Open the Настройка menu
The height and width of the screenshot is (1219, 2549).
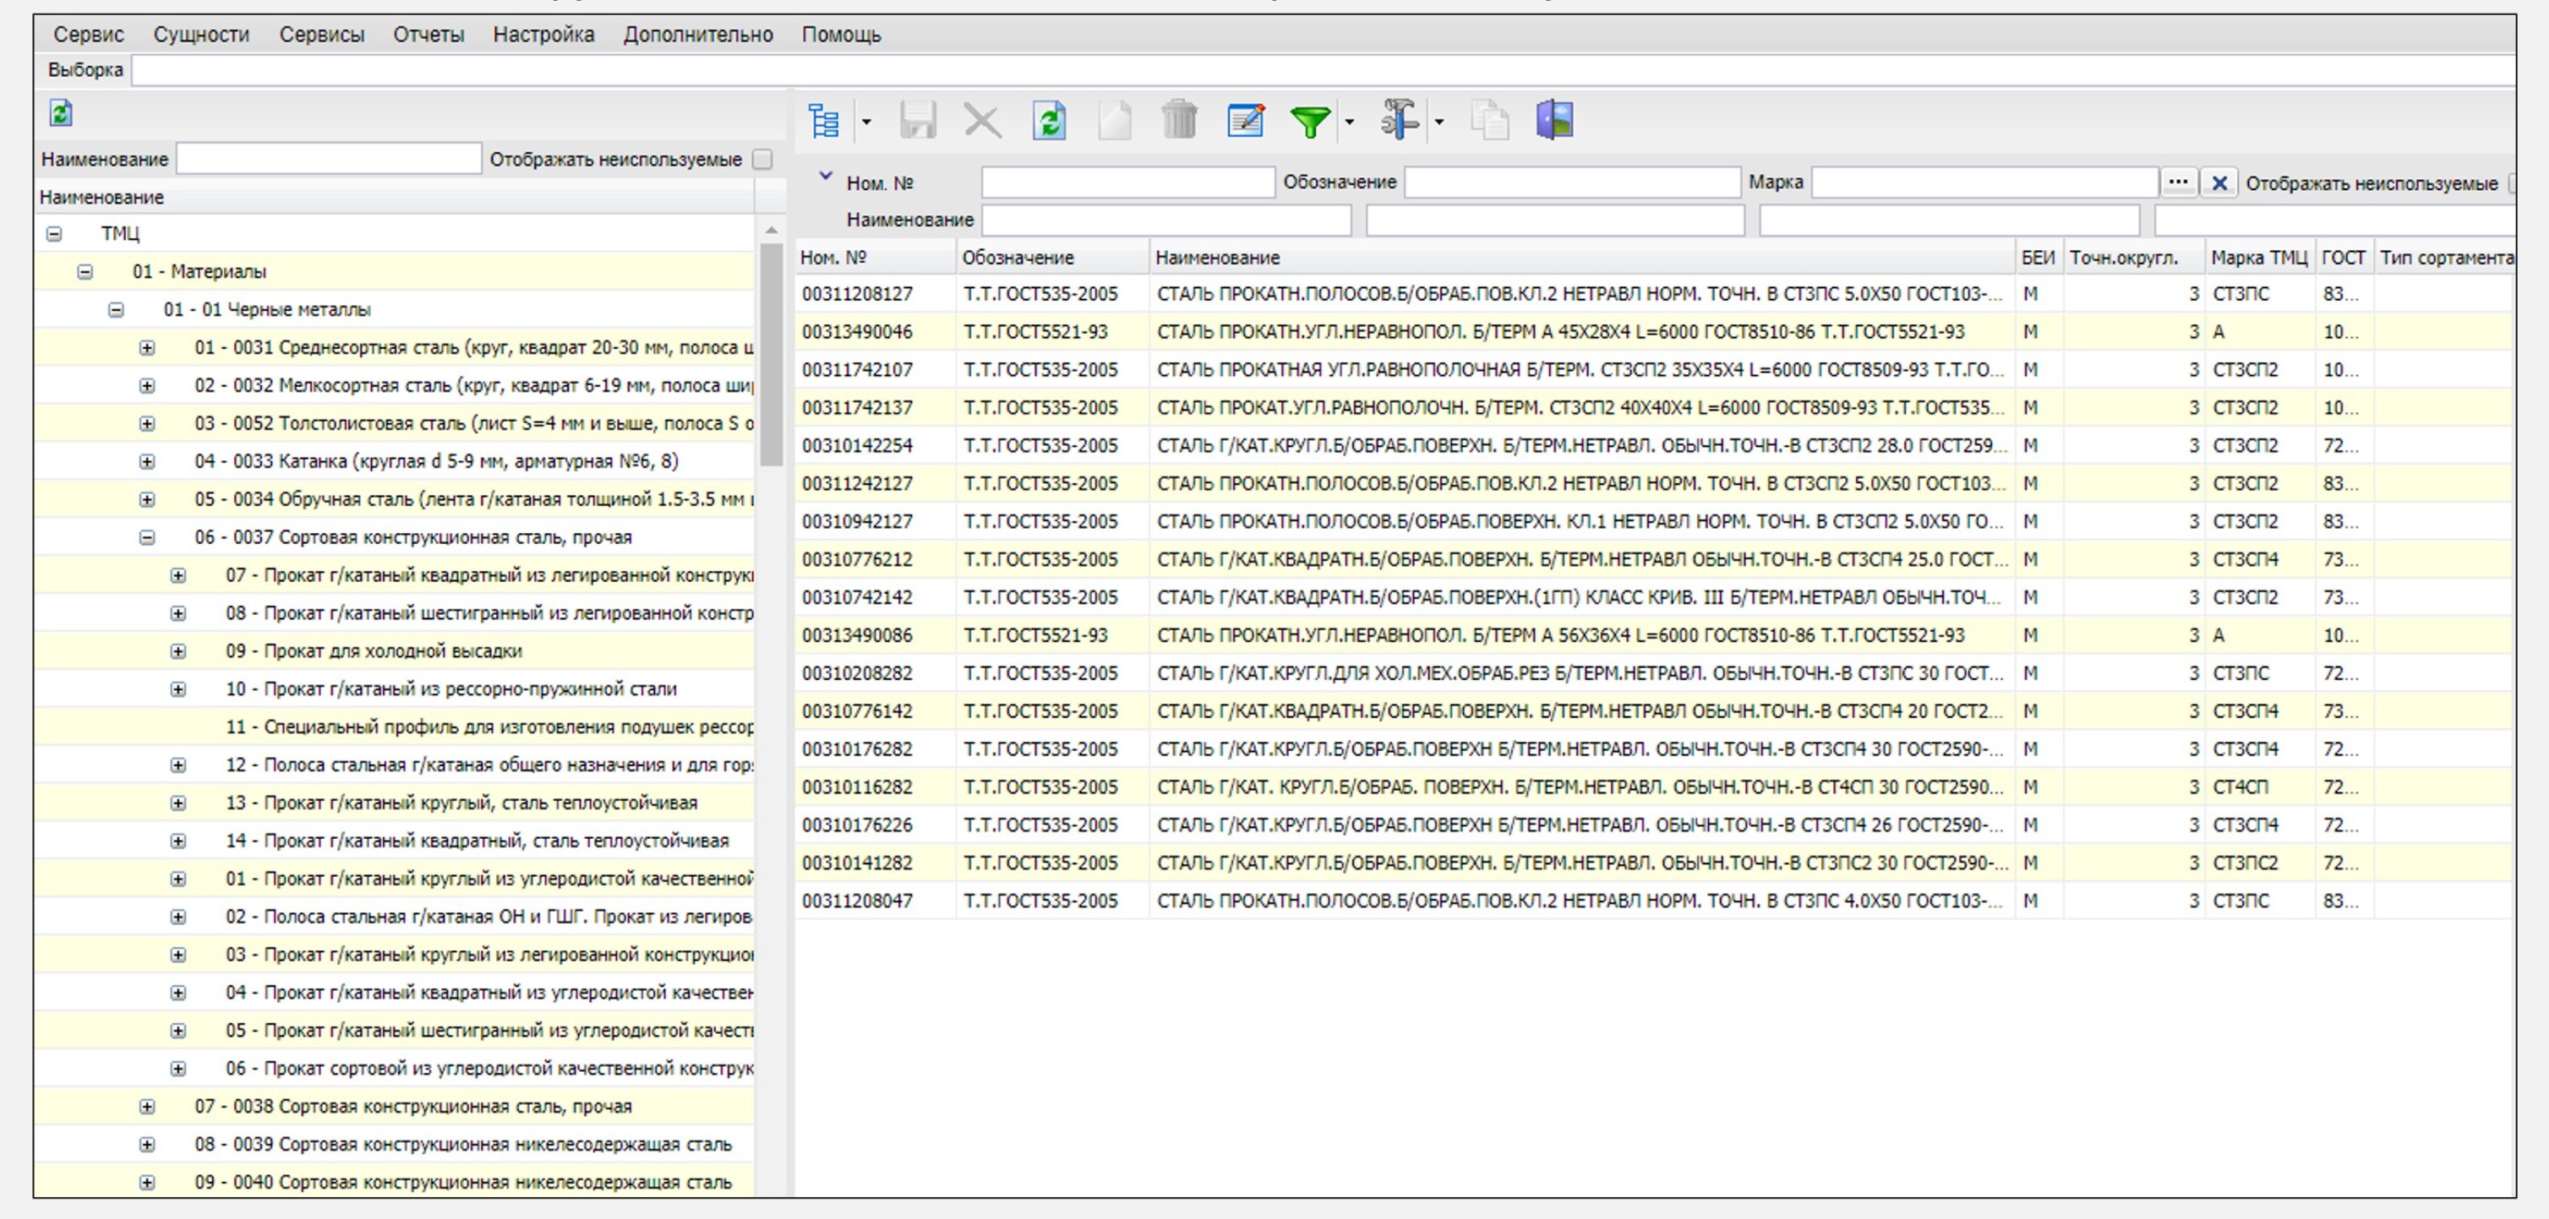[x=543, y=35]
